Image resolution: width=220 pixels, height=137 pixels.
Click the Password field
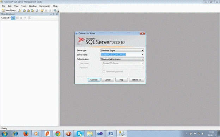(123, 67)
